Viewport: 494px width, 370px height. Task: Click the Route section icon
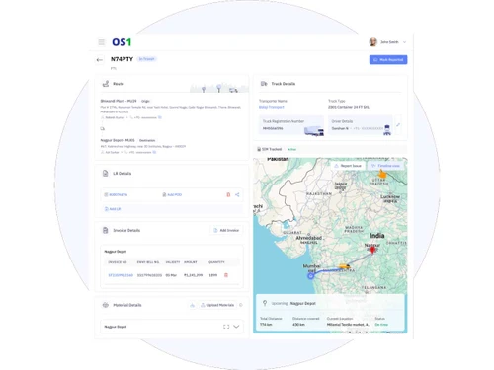106,84
